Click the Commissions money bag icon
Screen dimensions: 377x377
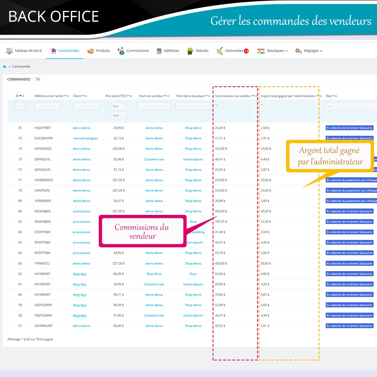[x=121, y=51]
